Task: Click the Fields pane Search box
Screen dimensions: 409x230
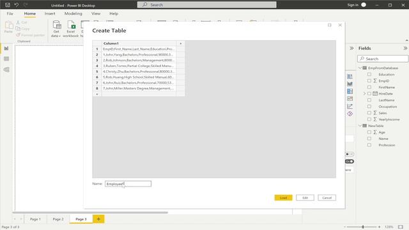Action: pos(383,59)
